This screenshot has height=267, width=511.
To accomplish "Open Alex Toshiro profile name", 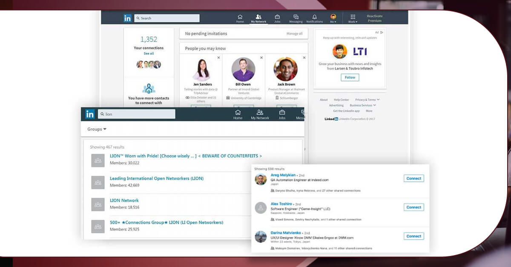I will [281, 204].
